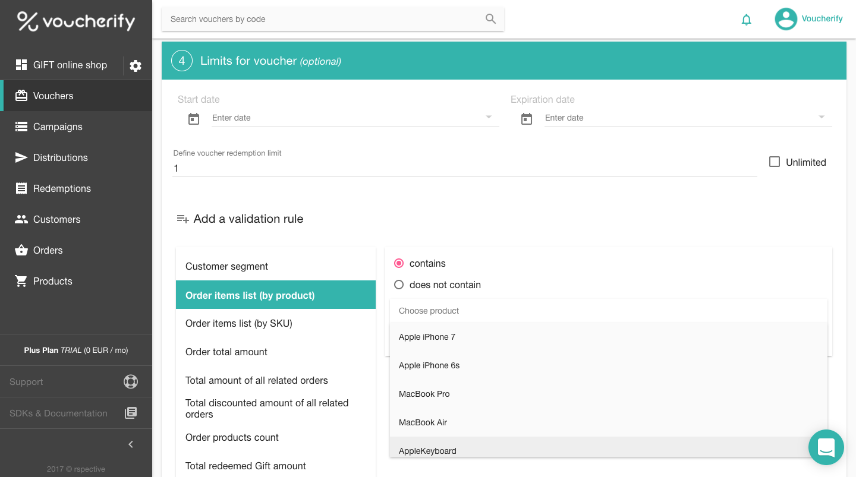
Task: Open the Start date calendar icon
Action: pyautogui.click(x=194, y=119)
